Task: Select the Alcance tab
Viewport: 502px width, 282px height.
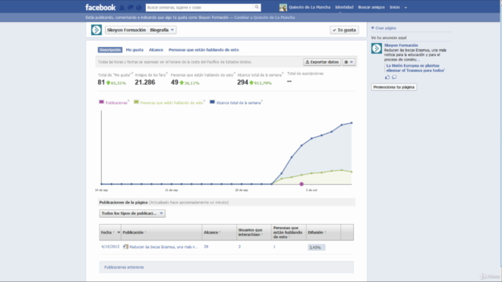Action: point(156,50)
